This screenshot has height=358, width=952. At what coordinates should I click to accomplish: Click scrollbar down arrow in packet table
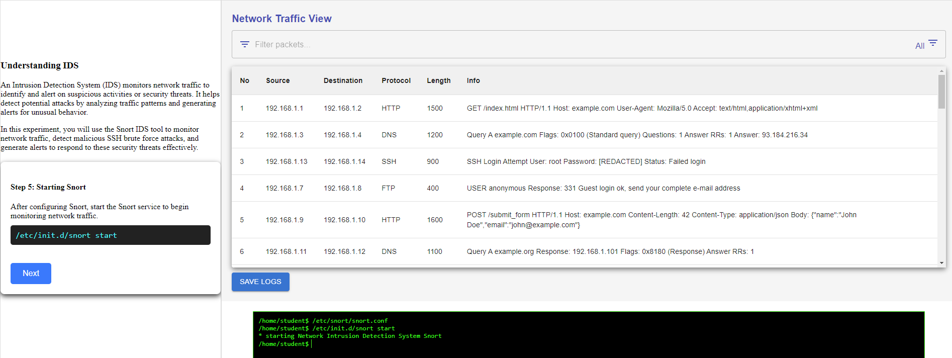(941, 263)
